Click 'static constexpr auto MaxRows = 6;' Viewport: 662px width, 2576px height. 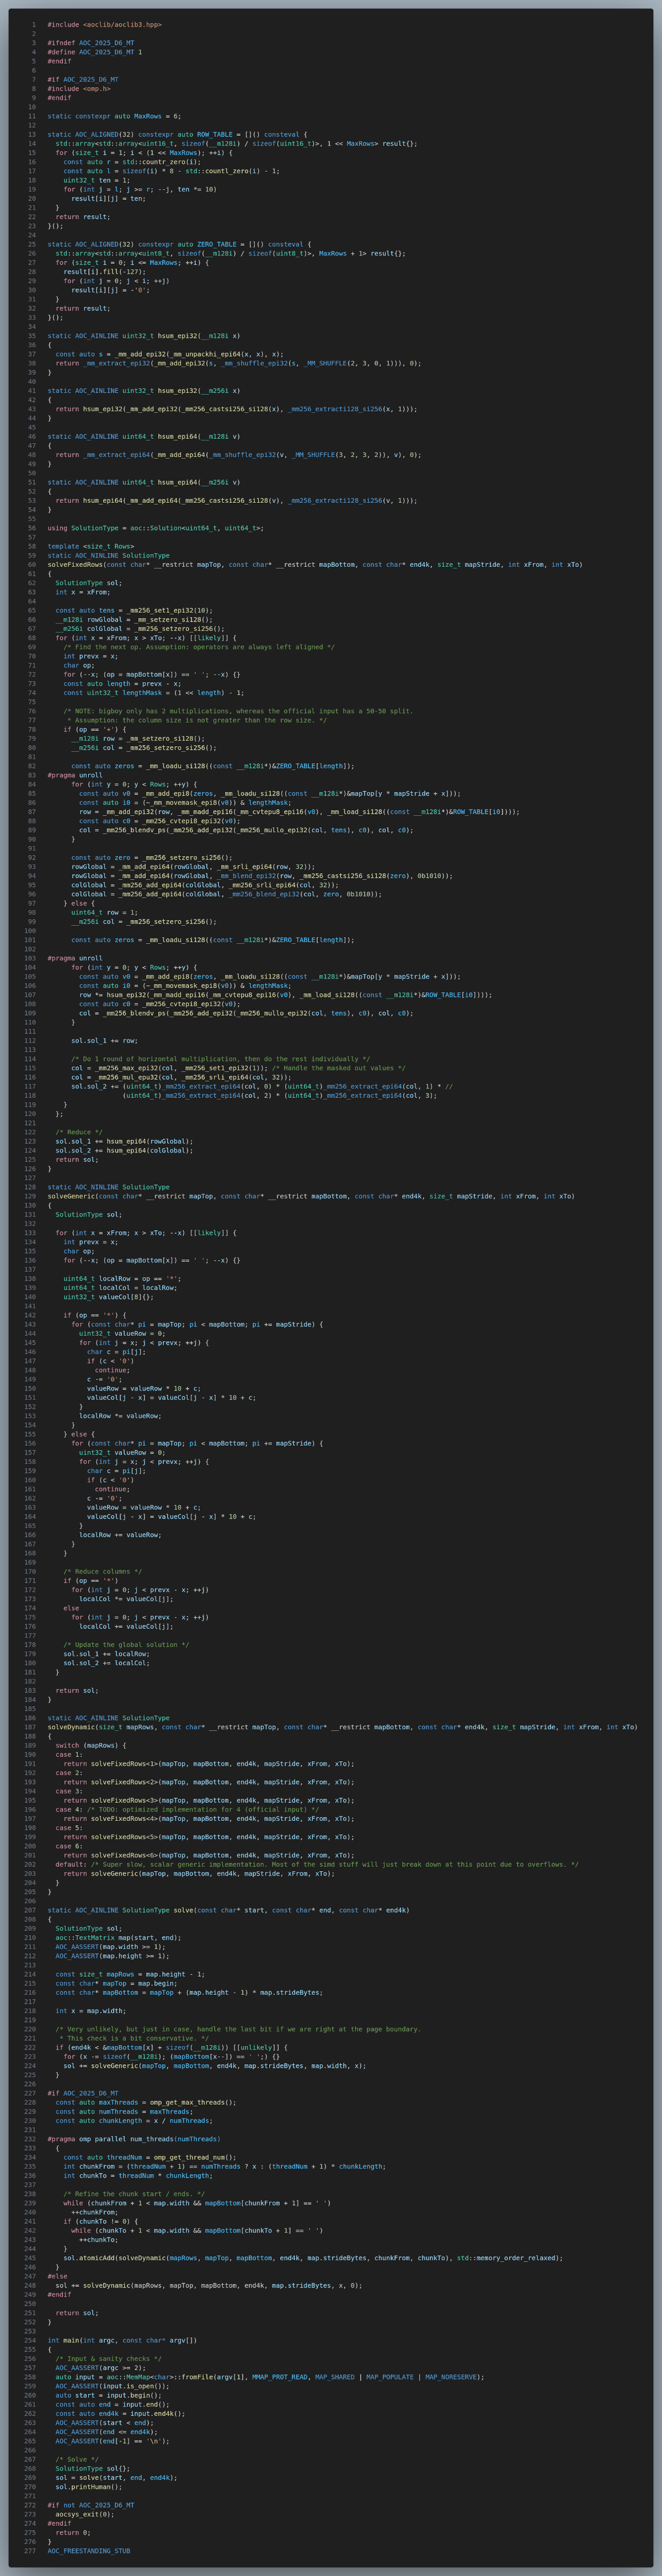pyautogui.click(x=114, y=116)
